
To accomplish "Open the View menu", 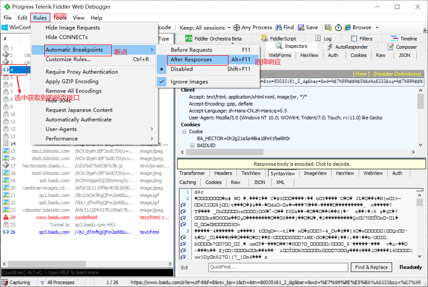I will tap(78, 18).
